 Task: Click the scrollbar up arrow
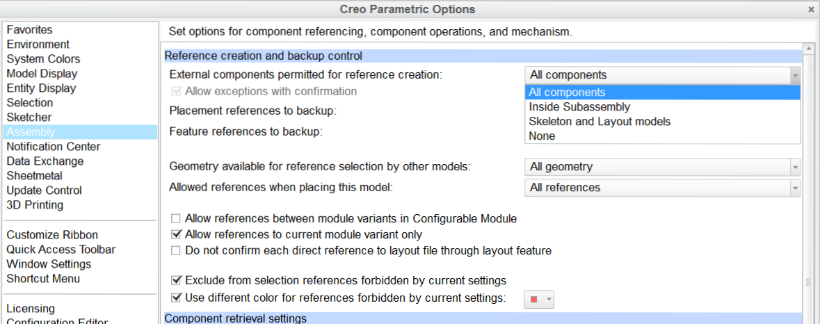click(808, 49)
